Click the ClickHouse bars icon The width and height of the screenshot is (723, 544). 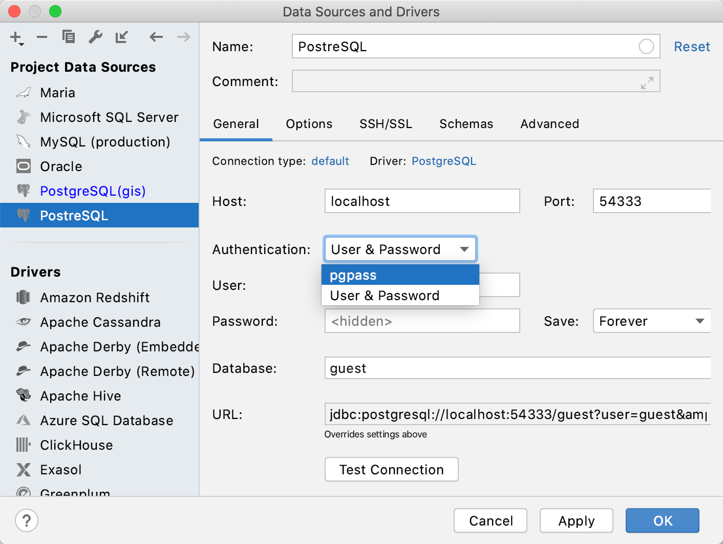click(x=24, y=445)
